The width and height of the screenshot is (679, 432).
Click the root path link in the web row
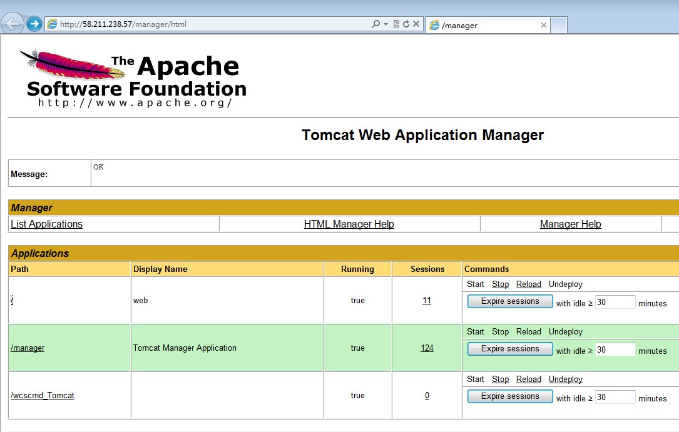click(12, 300)
